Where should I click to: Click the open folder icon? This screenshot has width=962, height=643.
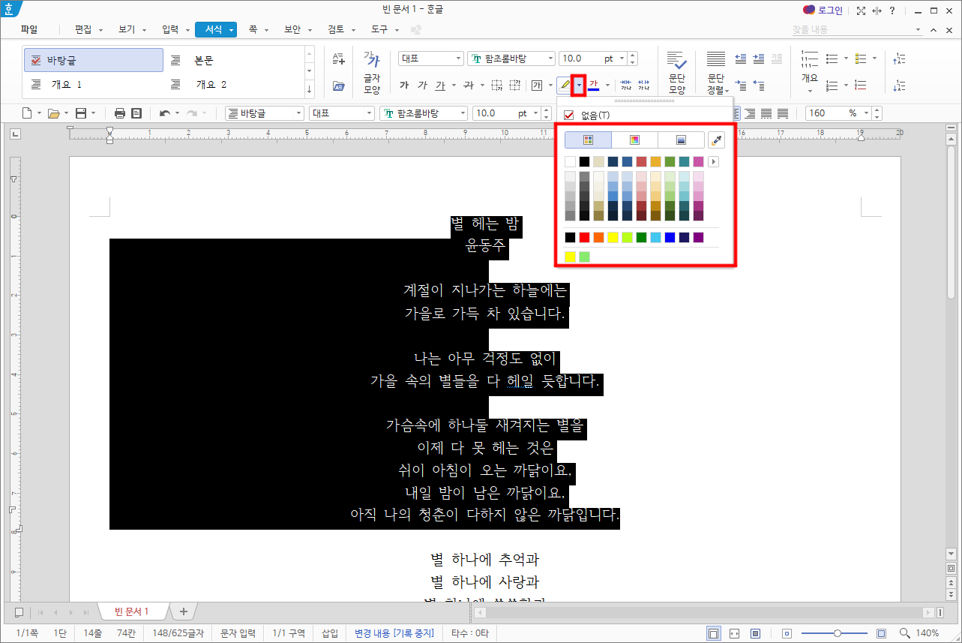(53, 113)
